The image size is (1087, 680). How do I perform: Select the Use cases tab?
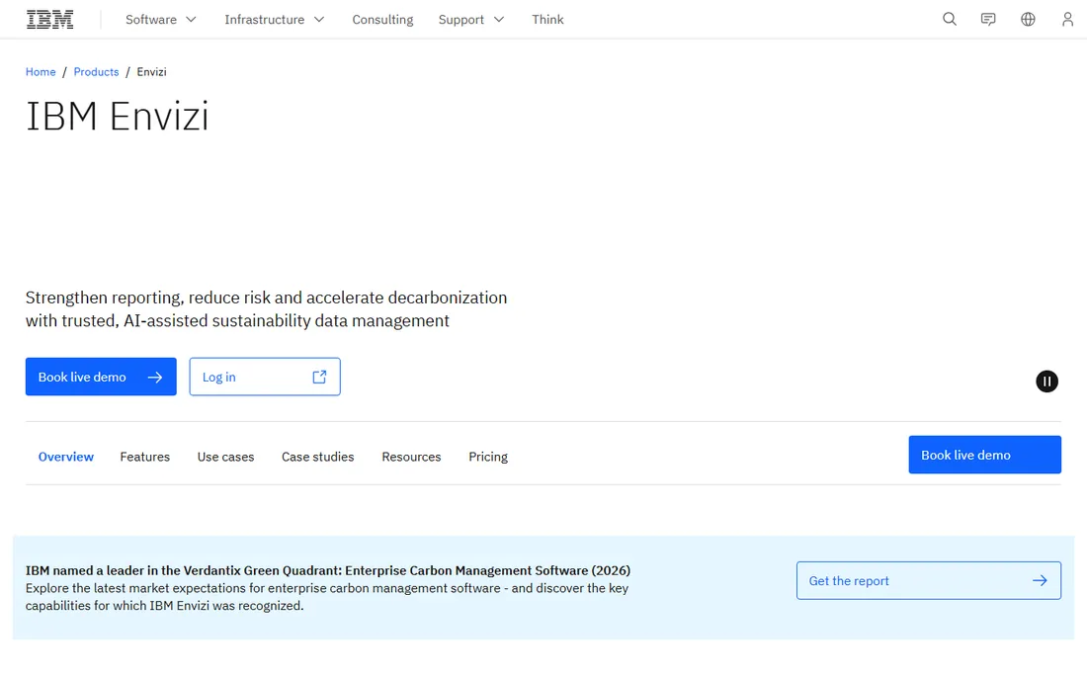pos(225,457)
